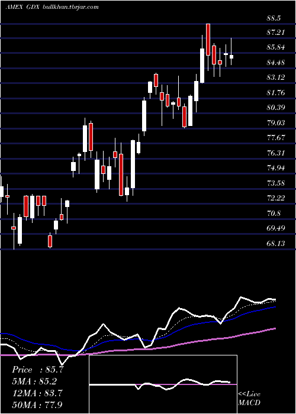Click the 5MA : 85.2 readout
296x414 pixels.
pyautogui.click(x=34, y=381)
